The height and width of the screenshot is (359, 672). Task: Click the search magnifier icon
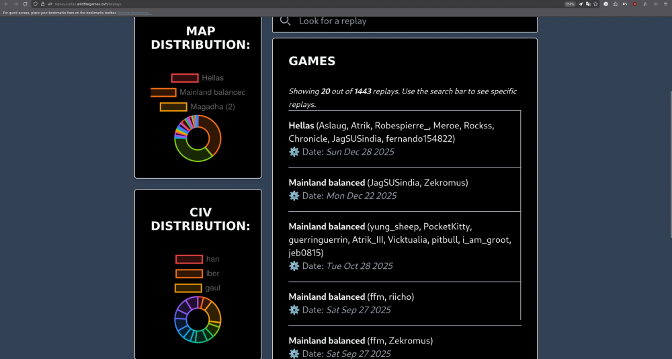[x=285, y=21]
